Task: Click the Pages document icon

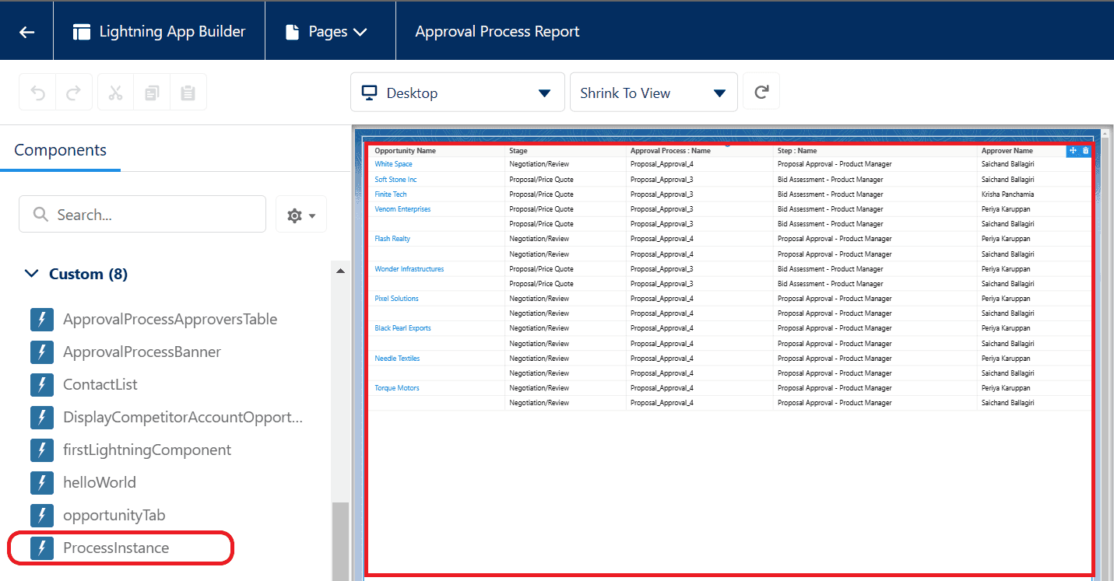Action: (x=292, y=32)
